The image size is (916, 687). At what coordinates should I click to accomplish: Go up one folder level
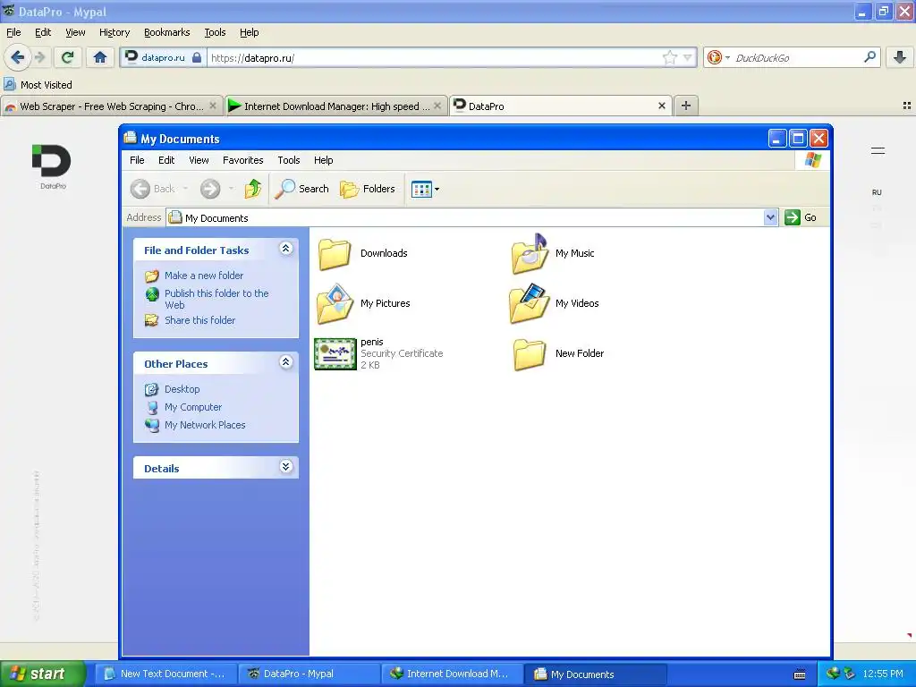[x=253, y=189]
